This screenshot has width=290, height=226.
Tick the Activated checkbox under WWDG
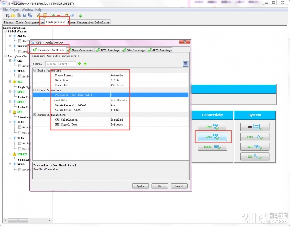pyautogui.click(x=20, y=169)
